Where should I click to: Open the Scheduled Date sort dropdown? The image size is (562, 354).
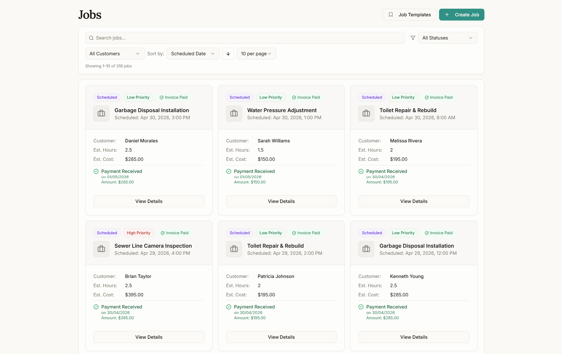tap(193, 54)
